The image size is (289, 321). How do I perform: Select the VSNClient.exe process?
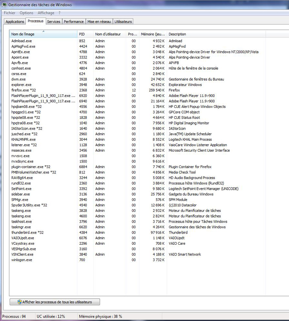pyautogui.click(x=138, y=254)
